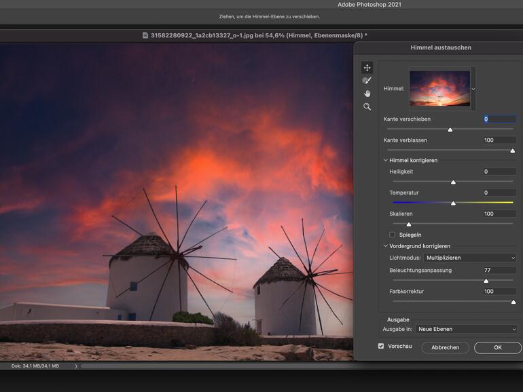Click the OK button
The height and width of the screenshot is (392, 523).
pos(498,347)
